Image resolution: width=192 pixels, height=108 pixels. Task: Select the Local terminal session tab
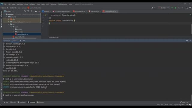[x=14, y=41]
